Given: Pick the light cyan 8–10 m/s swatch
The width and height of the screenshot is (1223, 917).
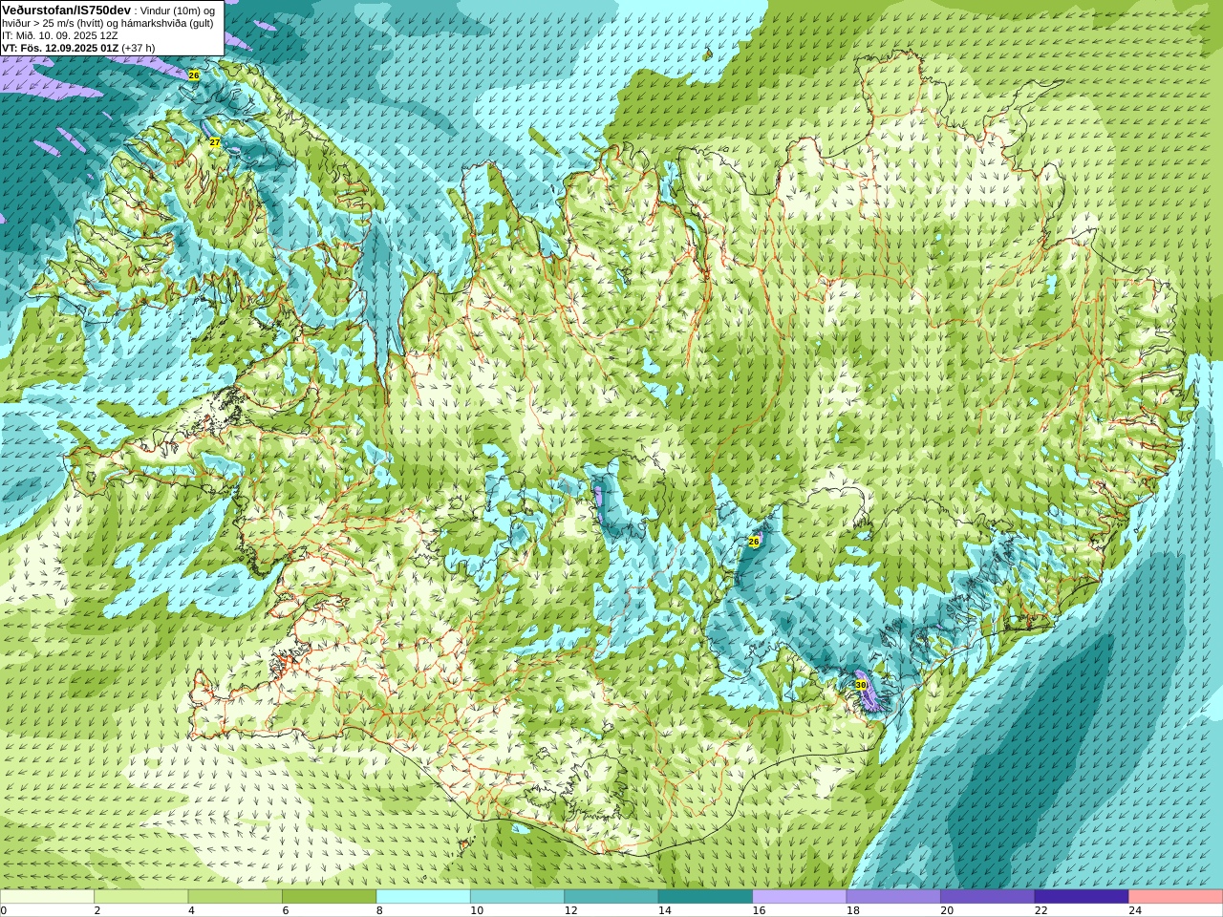Looking at the screenshot, I should pyautogui.click(x=423, y=897).
